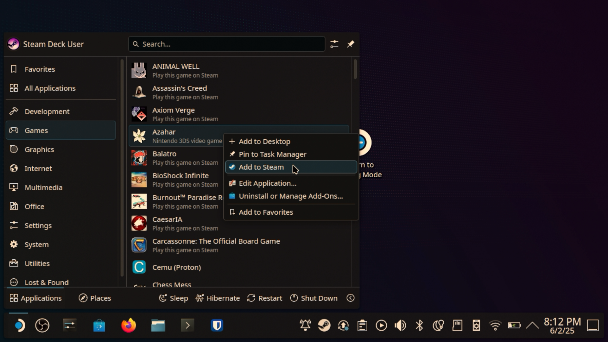Viewport: 608px width, 342px height.
Task: Click the Sleep button
Action: pyautogui.click(x=174, y=298)
